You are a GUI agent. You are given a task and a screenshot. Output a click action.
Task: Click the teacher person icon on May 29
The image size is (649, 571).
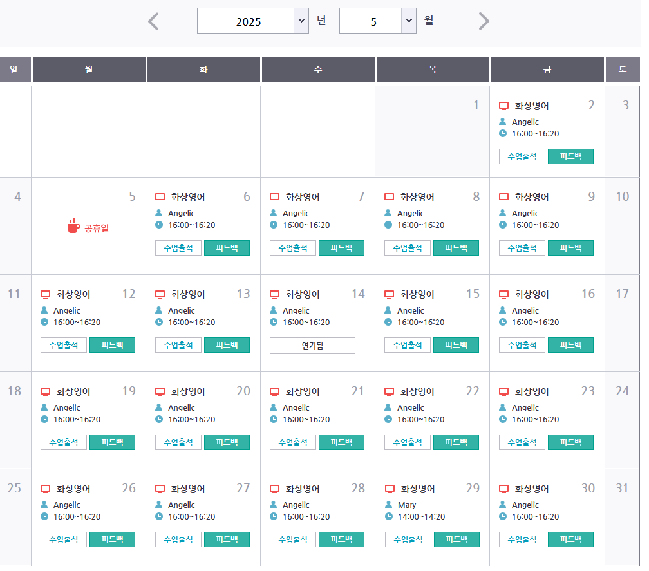point(389,505)
